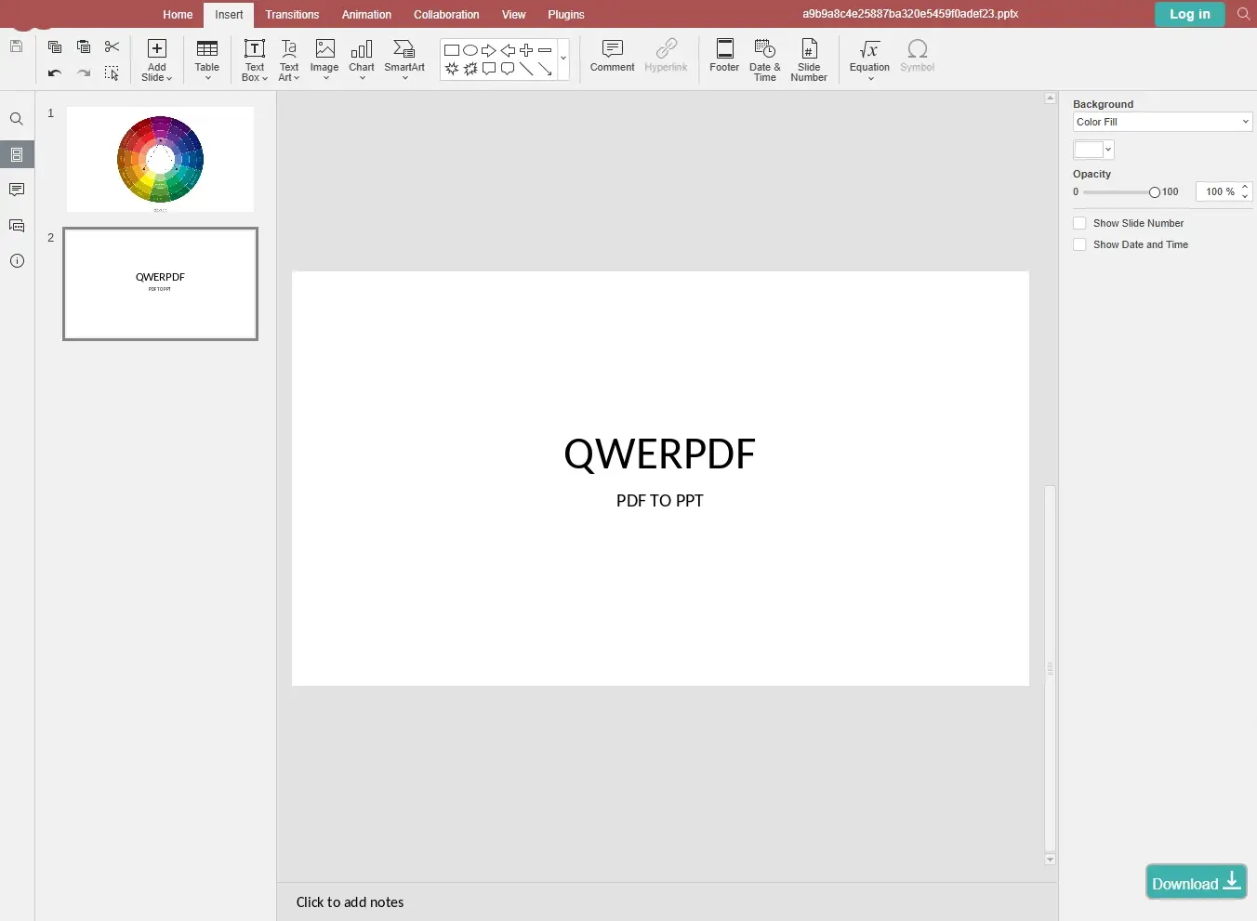
Task: Select the minus shape
Action: pos(545,50)
